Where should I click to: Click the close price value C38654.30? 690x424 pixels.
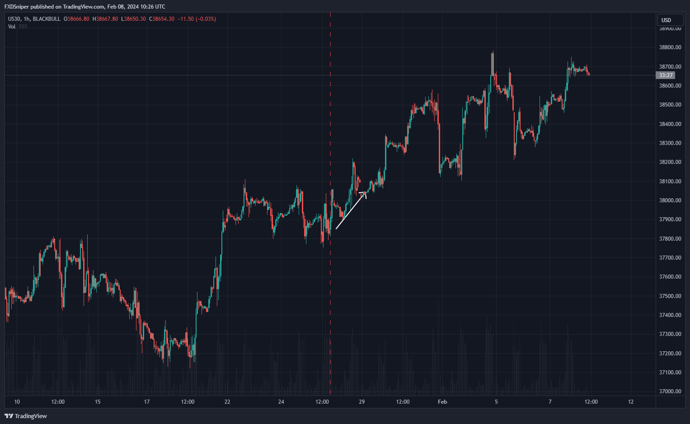163,19
